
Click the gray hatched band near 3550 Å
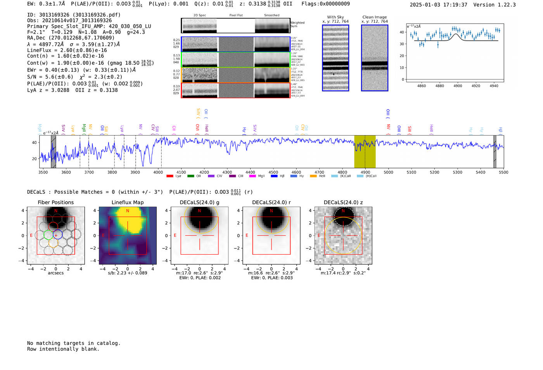(54, 152)
